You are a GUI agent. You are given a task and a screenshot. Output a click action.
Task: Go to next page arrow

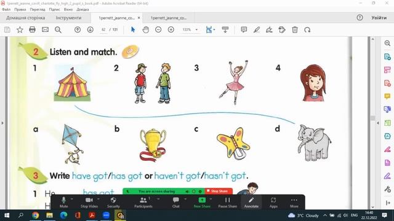[90, 29]
